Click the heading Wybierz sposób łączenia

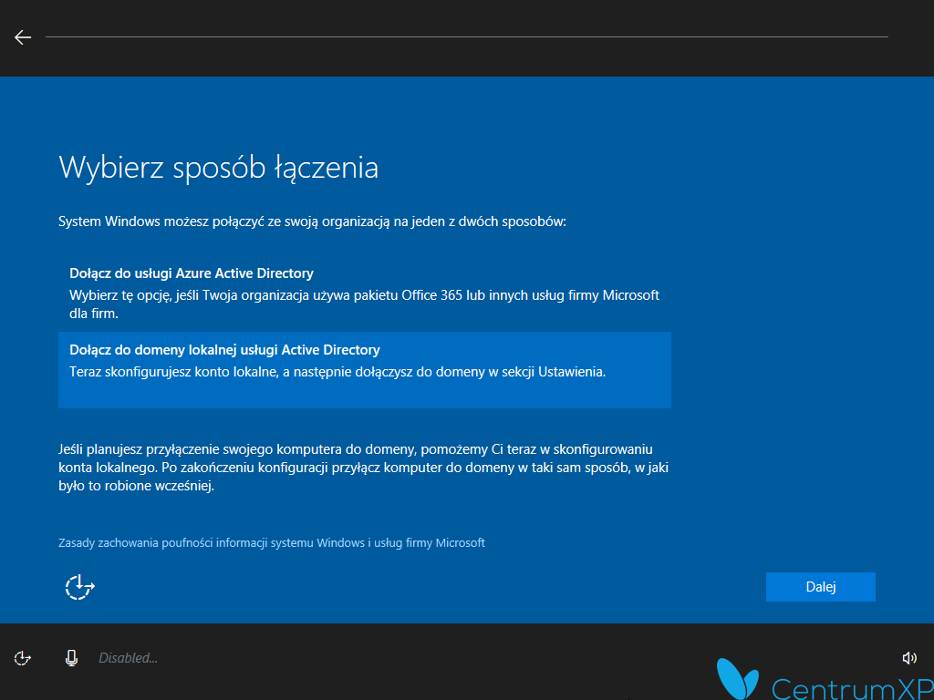click(x=219, y=168)
